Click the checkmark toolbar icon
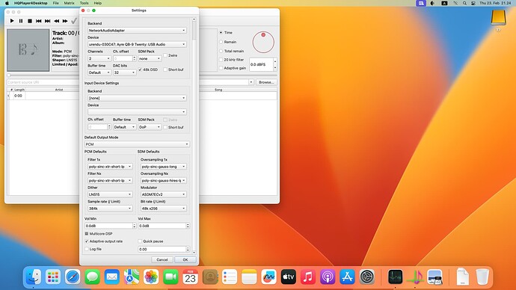Image resolution: width=516 pixels, height=290 pixels. point(74,21)
